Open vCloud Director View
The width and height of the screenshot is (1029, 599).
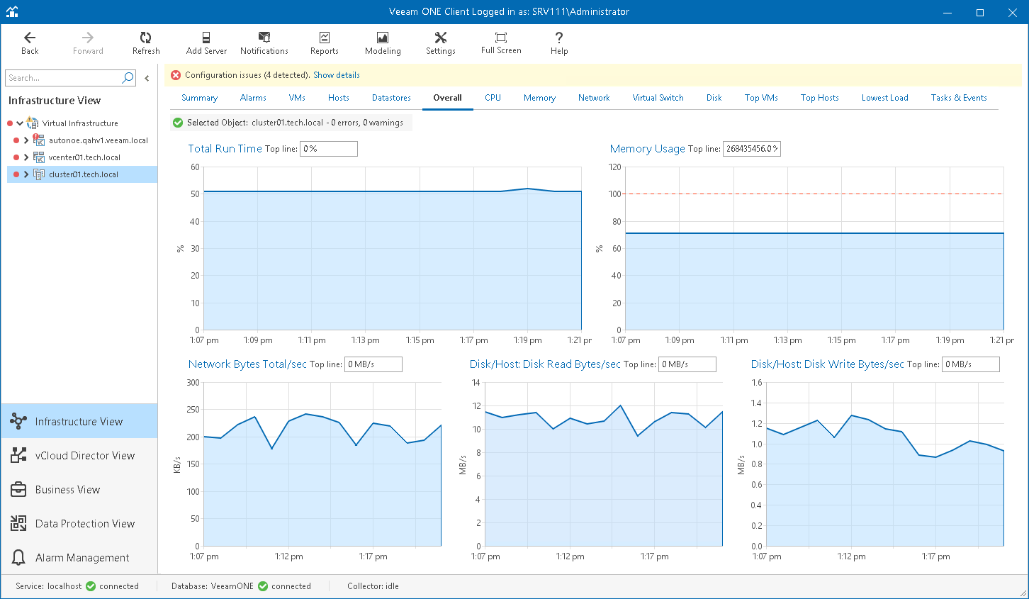coord(79,455)
